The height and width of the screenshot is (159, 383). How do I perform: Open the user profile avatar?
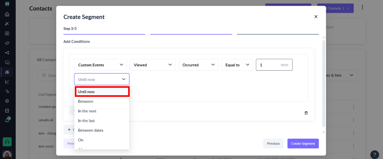click(x=7, y=155)
